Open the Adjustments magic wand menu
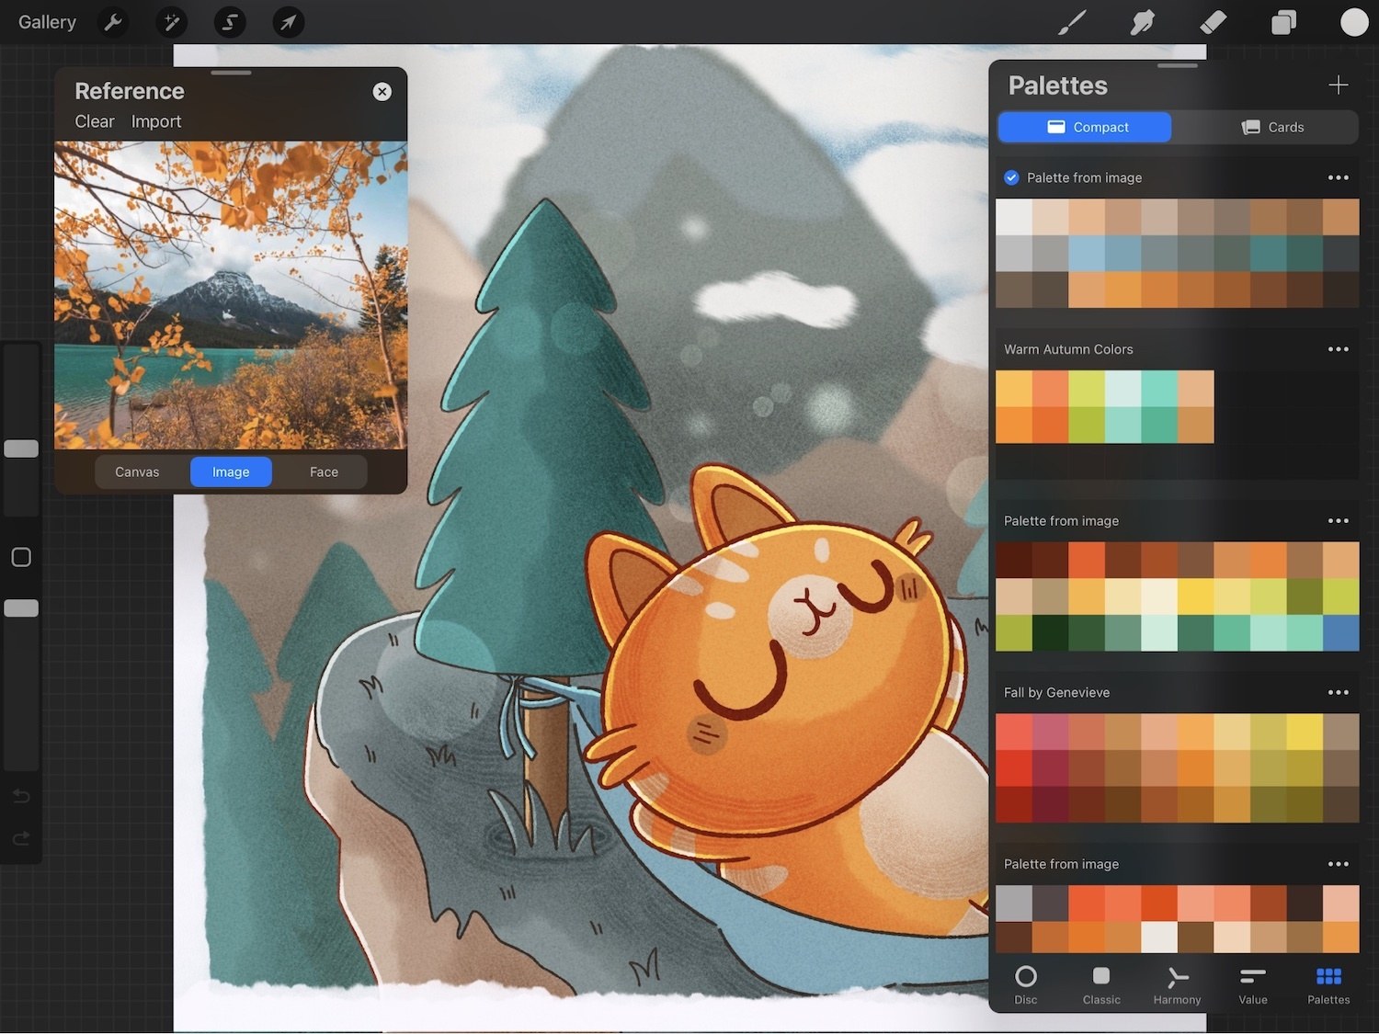This screenshot has width=1379, height=1034. 171,22
